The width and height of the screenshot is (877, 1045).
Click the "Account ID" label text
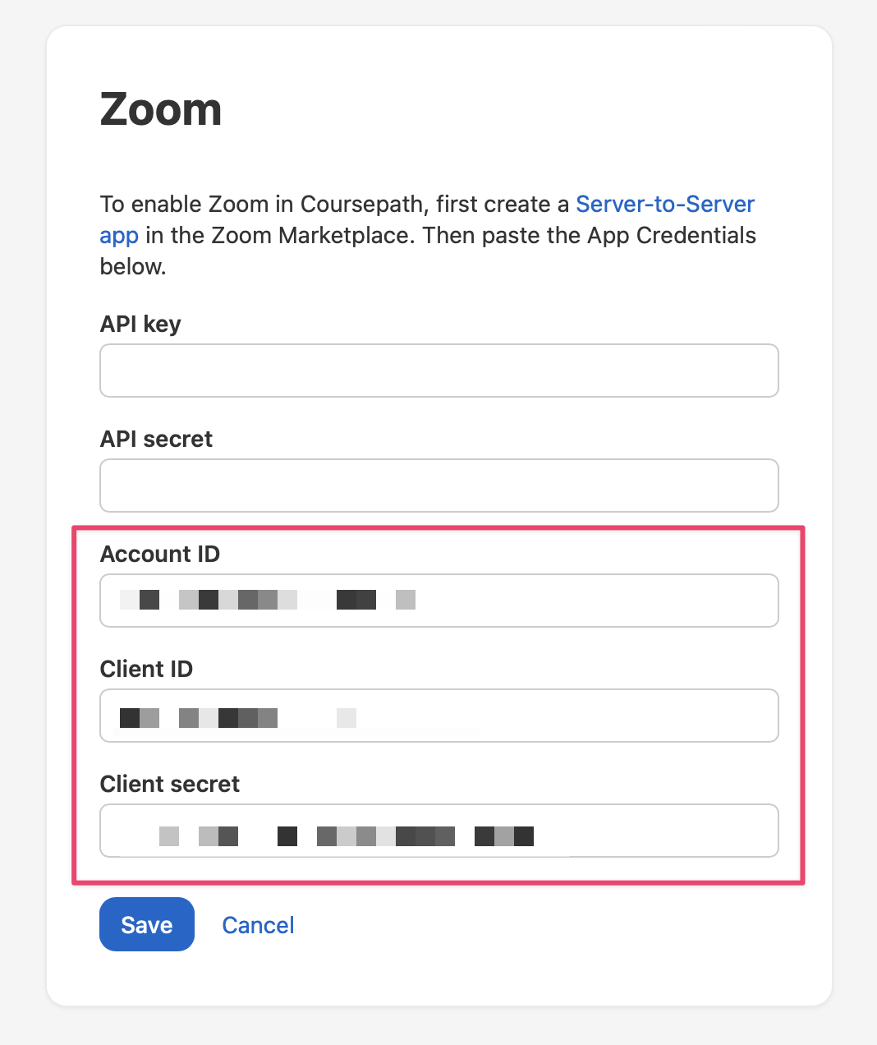(x=160, y=555)
